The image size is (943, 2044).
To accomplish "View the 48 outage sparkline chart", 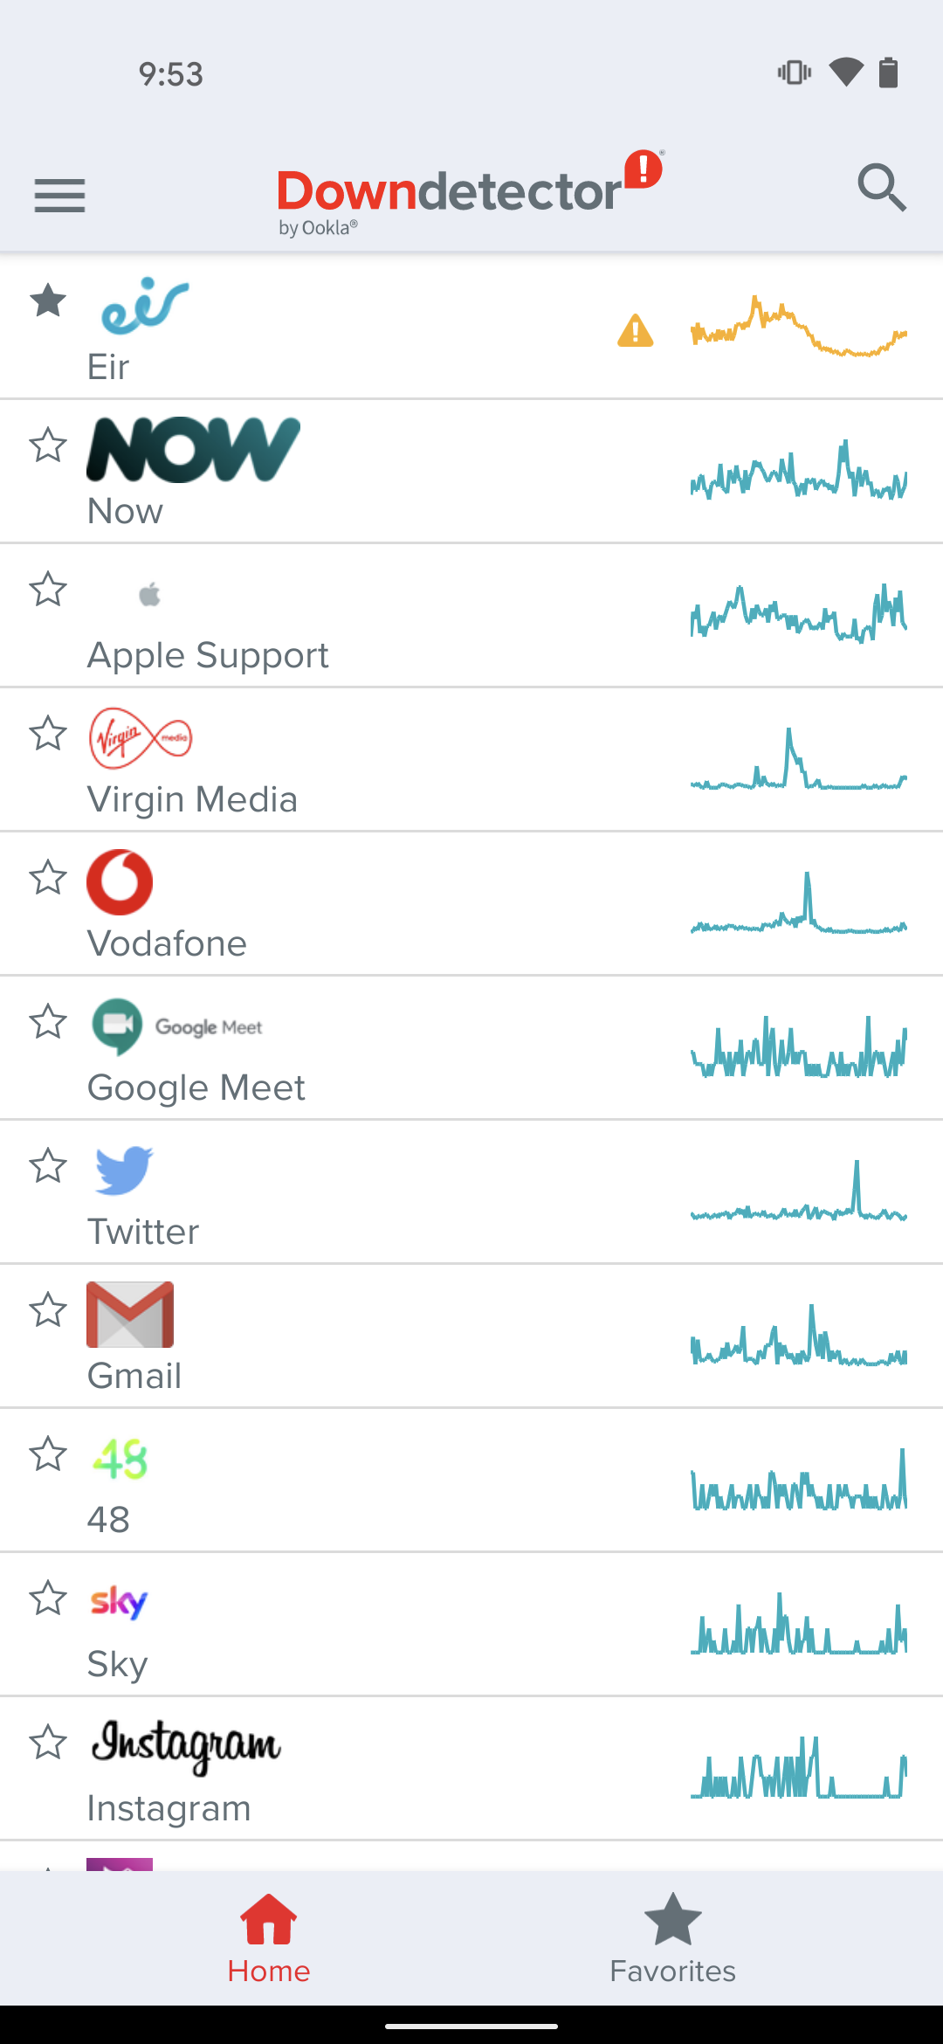I will 798,1481.
